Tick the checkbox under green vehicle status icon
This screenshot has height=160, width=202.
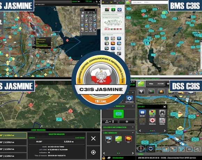click(x=111, y=31)
